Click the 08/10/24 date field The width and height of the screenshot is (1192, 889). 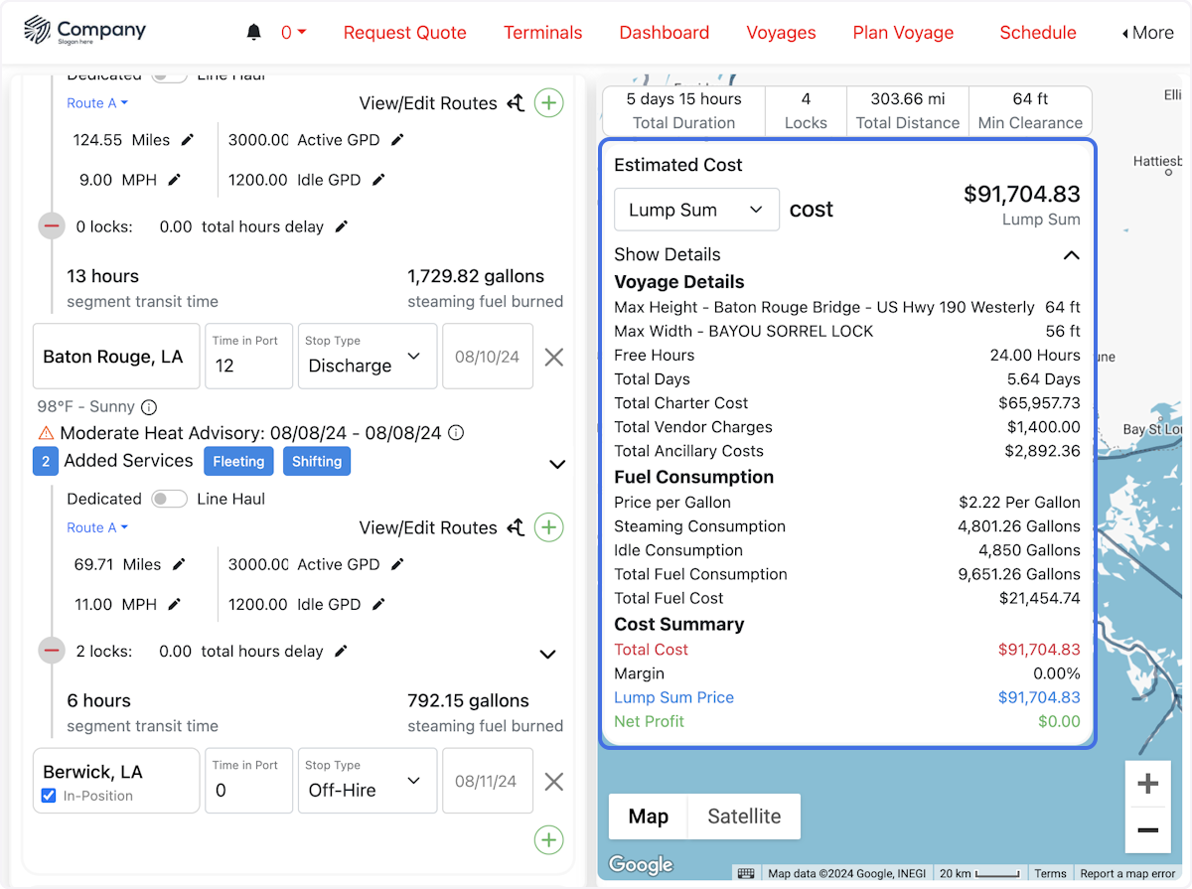click(488, 357)
